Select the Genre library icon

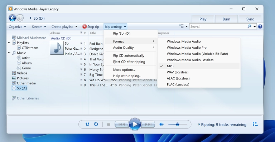19,68
